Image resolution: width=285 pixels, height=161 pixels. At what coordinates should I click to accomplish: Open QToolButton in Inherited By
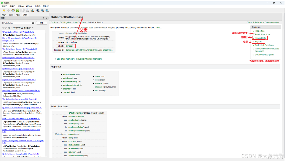coord(108,50)
